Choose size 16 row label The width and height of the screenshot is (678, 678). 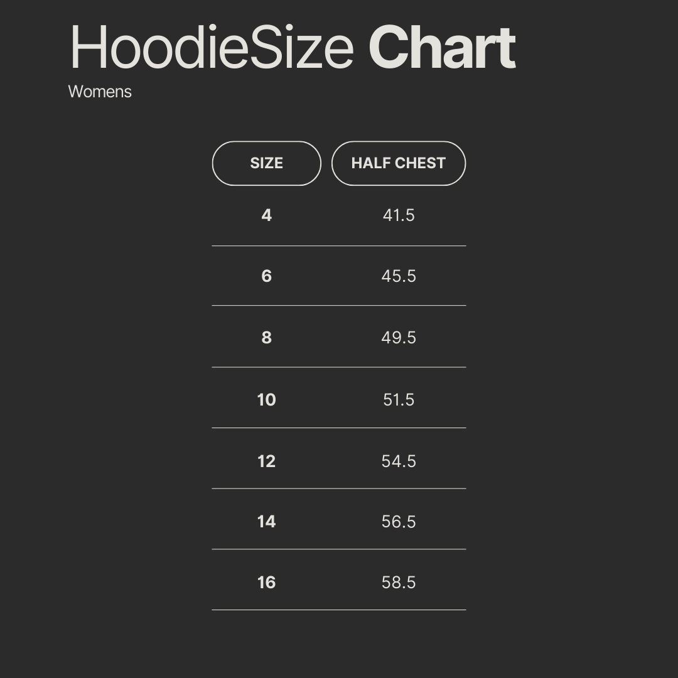coord(266,583)
